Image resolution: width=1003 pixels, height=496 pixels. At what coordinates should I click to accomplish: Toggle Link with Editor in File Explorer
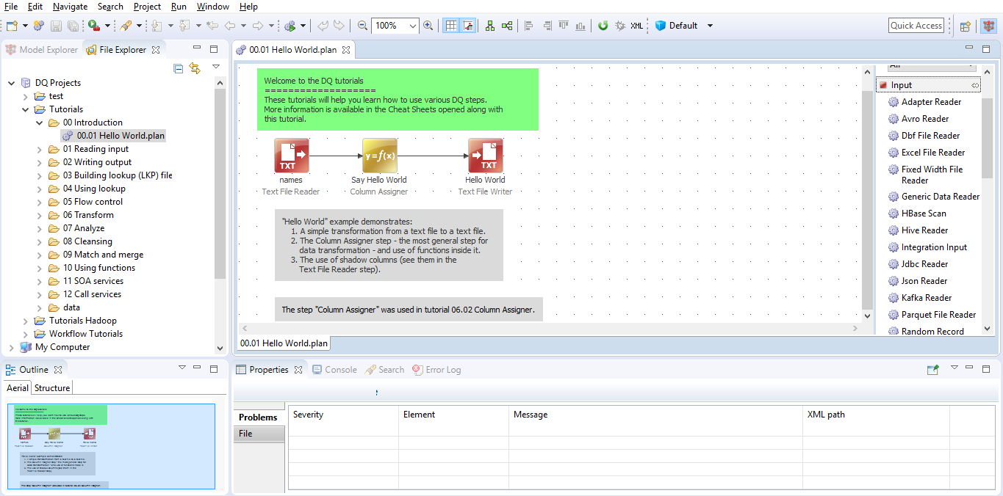pos(195,68)
